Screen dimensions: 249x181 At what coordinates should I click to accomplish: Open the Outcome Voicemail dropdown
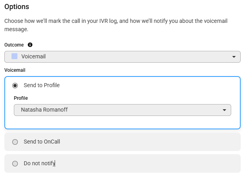(122, 57)
